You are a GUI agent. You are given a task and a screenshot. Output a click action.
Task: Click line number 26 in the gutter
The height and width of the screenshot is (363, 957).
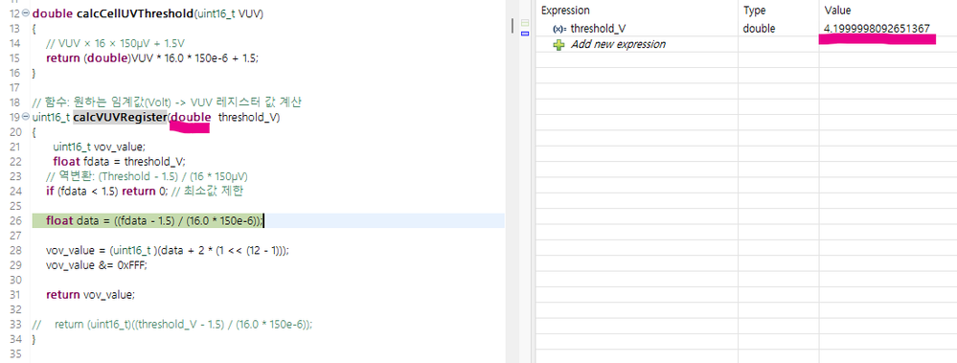[16, 221]
